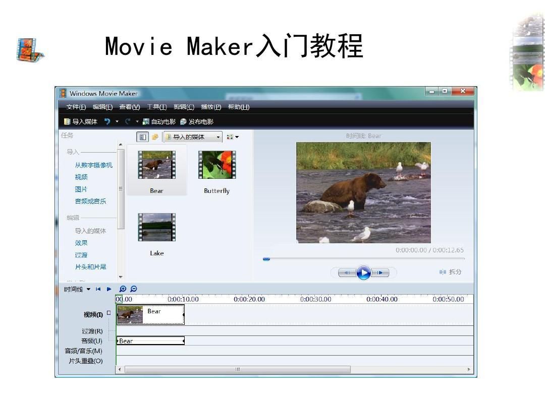Click the preview play button
Screen dimensions: 545x408
point(363,273)
